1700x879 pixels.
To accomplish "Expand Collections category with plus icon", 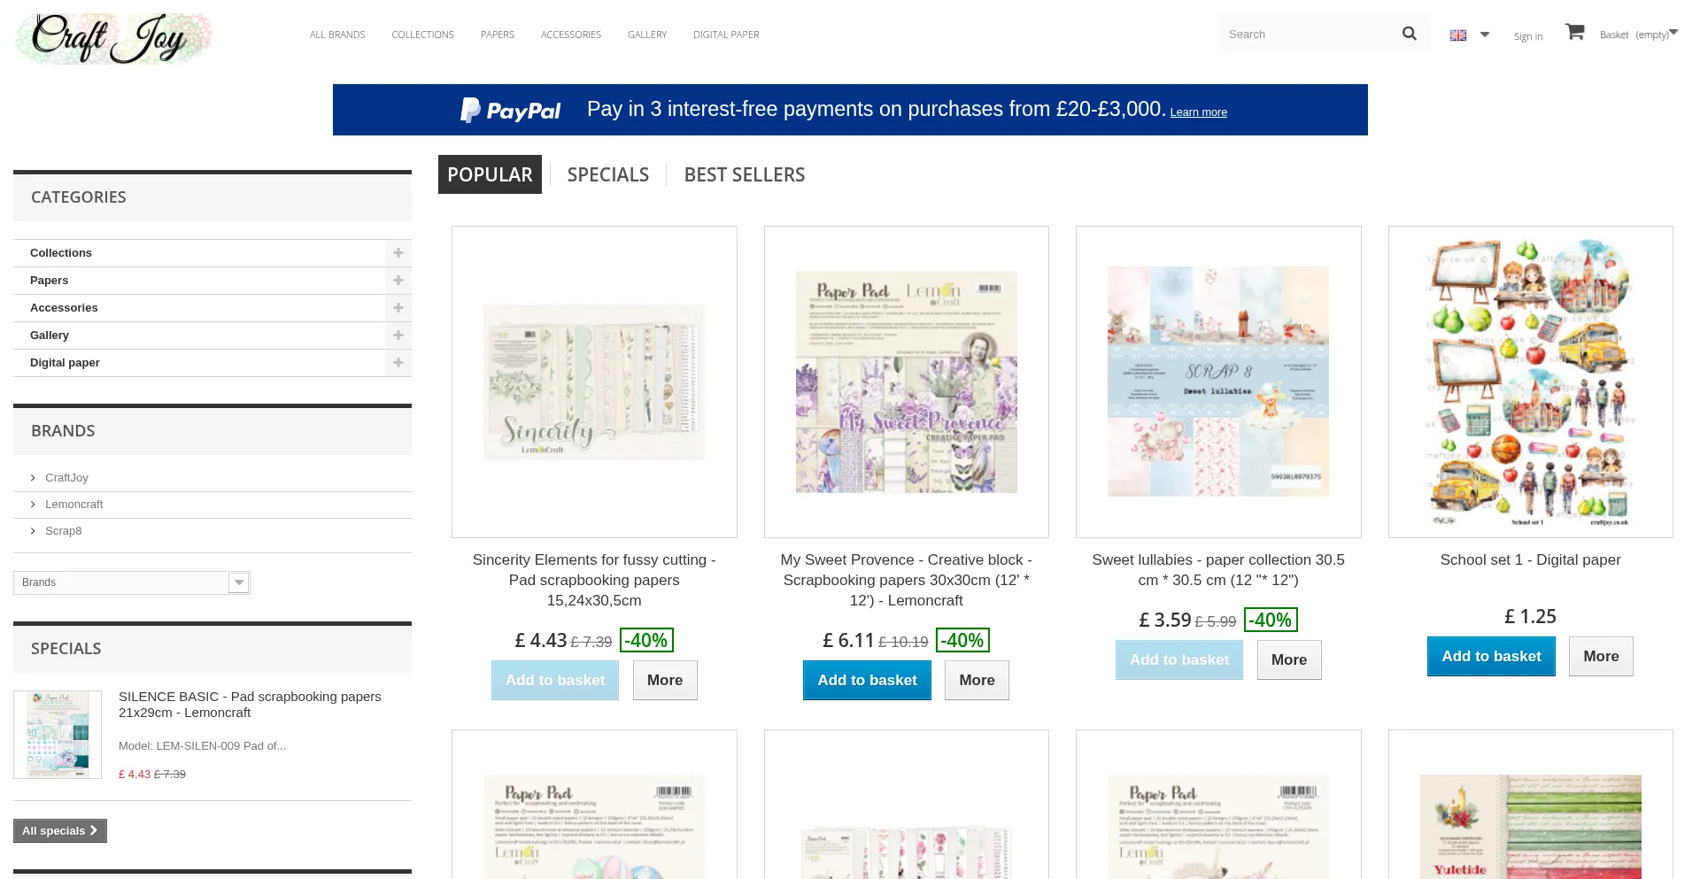I will pos(398,253).
